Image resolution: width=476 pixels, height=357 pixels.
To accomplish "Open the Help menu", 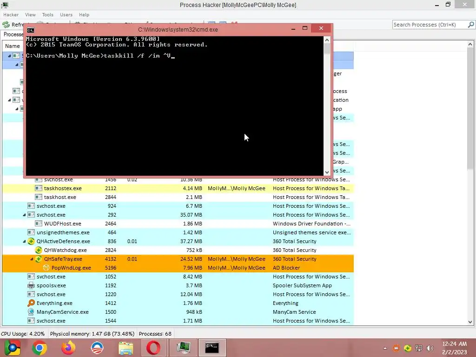I will point(84,14).
